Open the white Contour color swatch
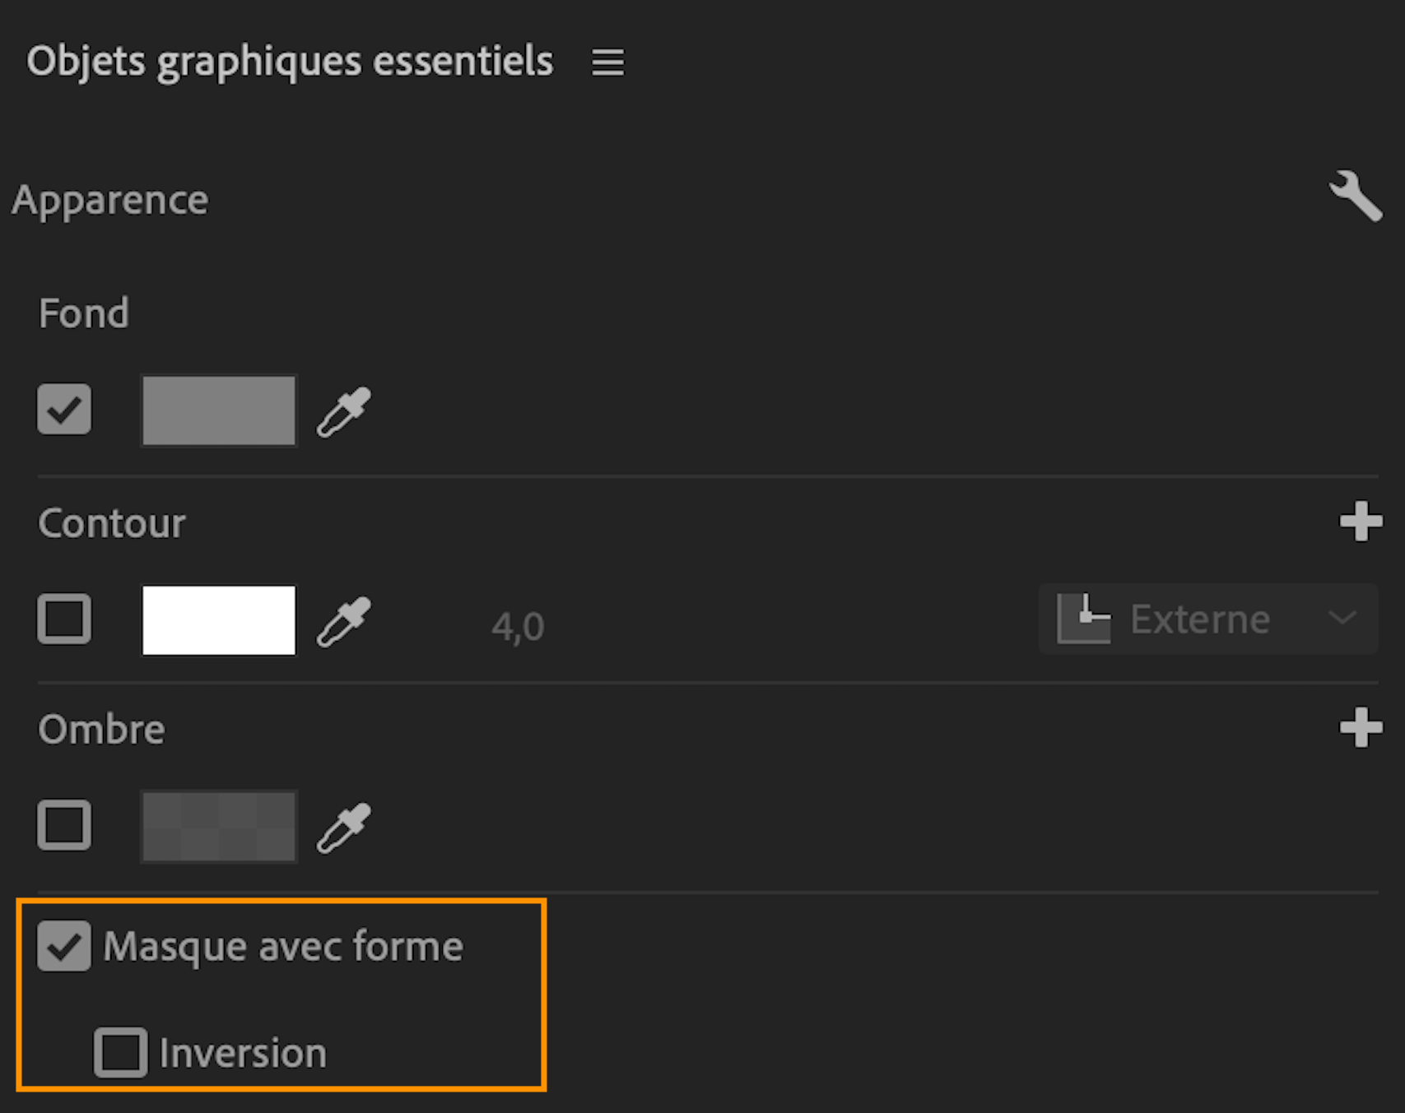The height and width of the screenshot is (1113, 1405). click(x=219, y=620)
